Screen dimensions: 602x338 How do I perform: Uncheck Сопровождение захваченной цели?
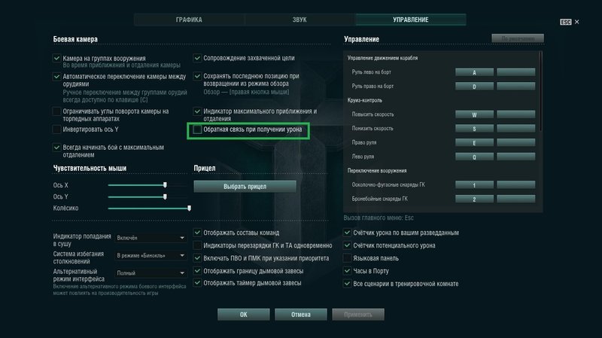click(198, 57)
